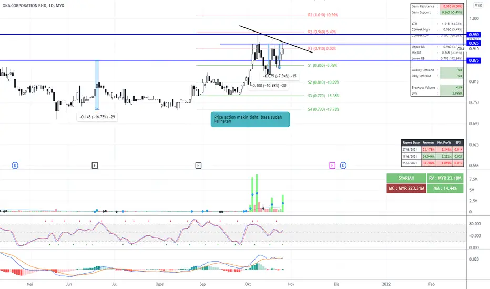
Task: Click the Lower BB row
Action: point(436,58)
